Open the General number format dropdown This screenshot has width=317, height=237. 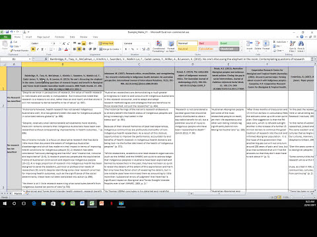tap(149, 43)
